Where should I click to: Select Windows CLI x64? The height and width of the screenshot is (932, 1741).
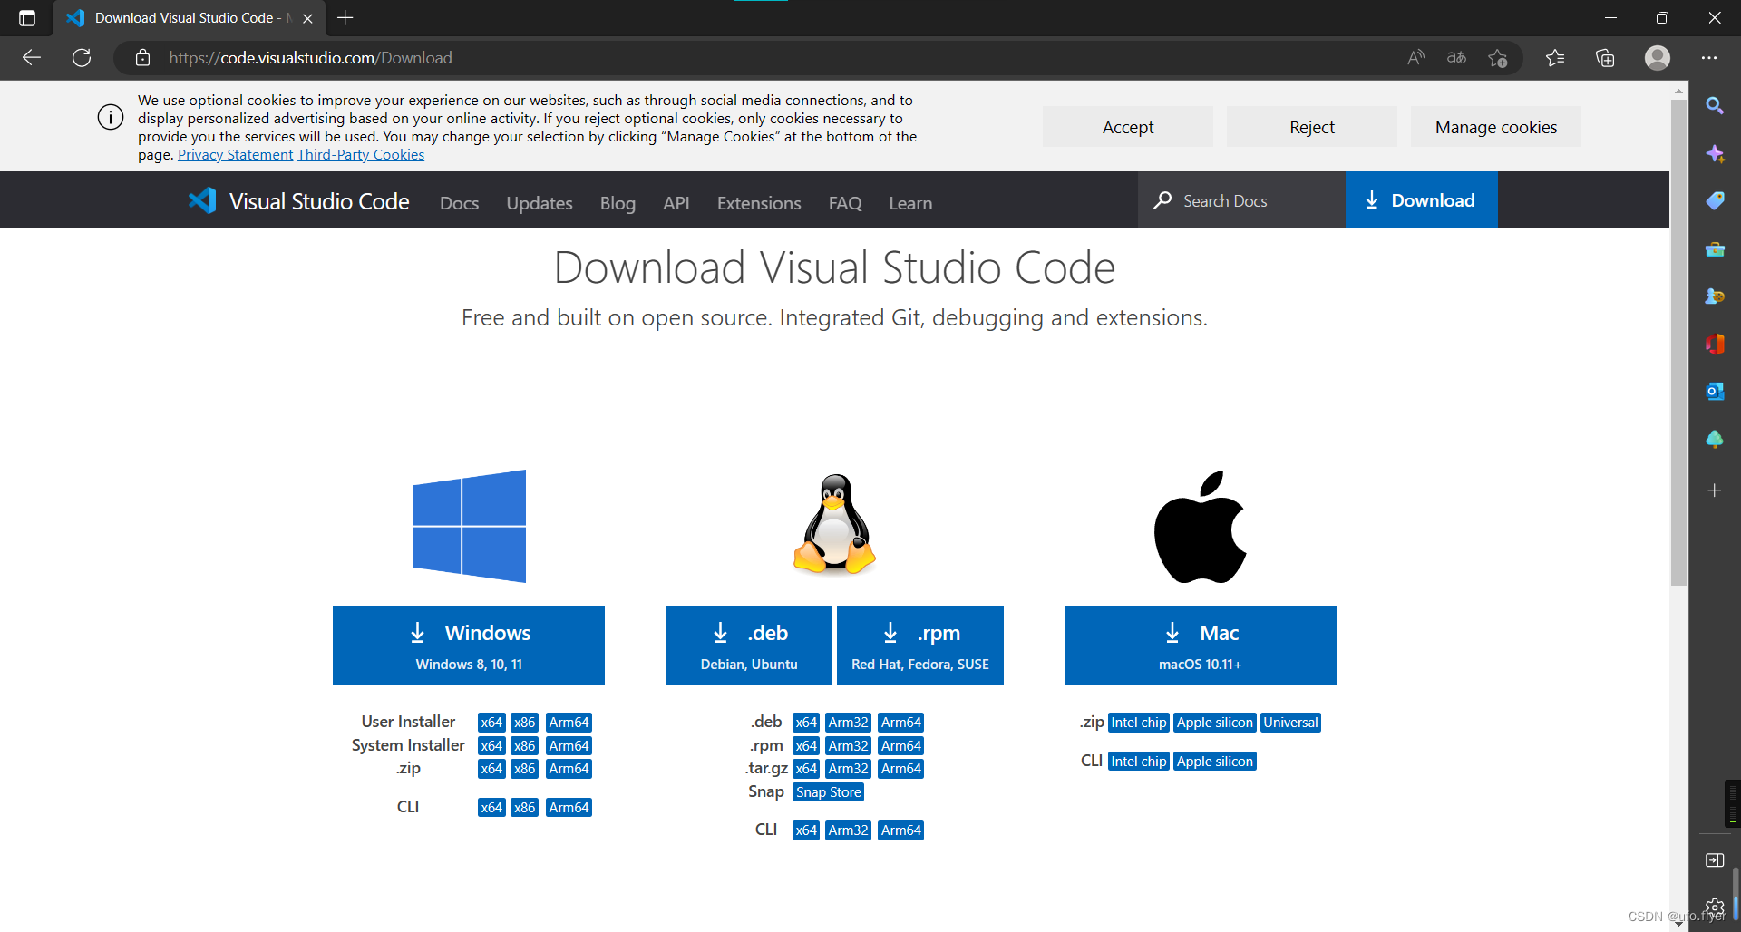(x=491, y=808)
